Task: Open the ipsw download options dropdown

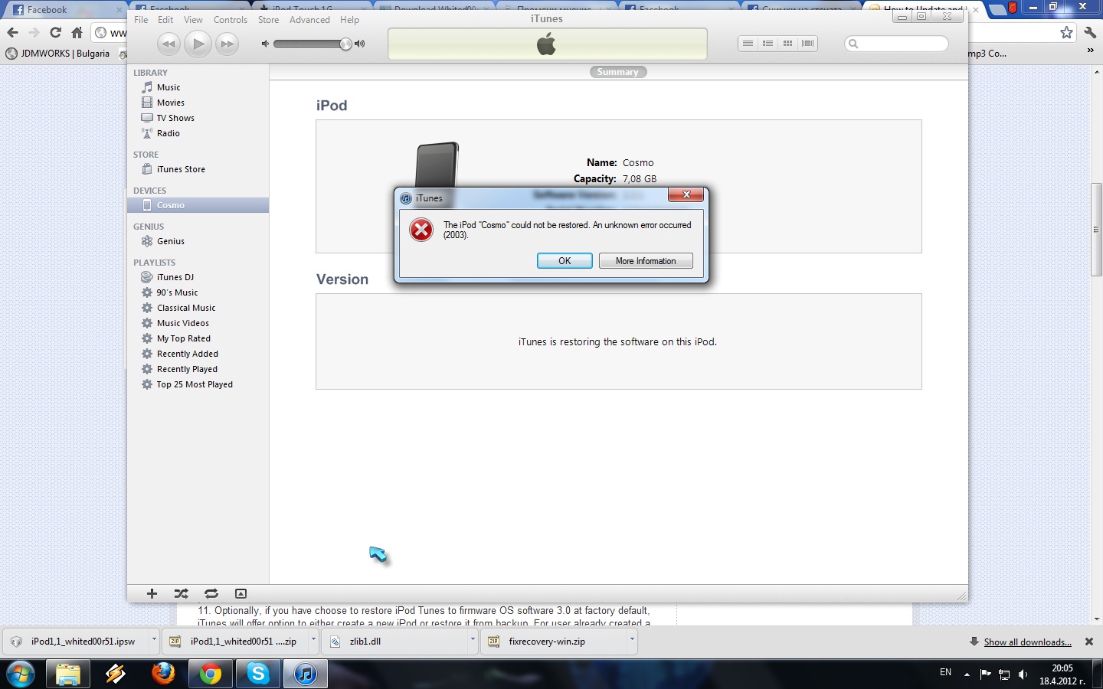Action: click(x=154, y=638)
